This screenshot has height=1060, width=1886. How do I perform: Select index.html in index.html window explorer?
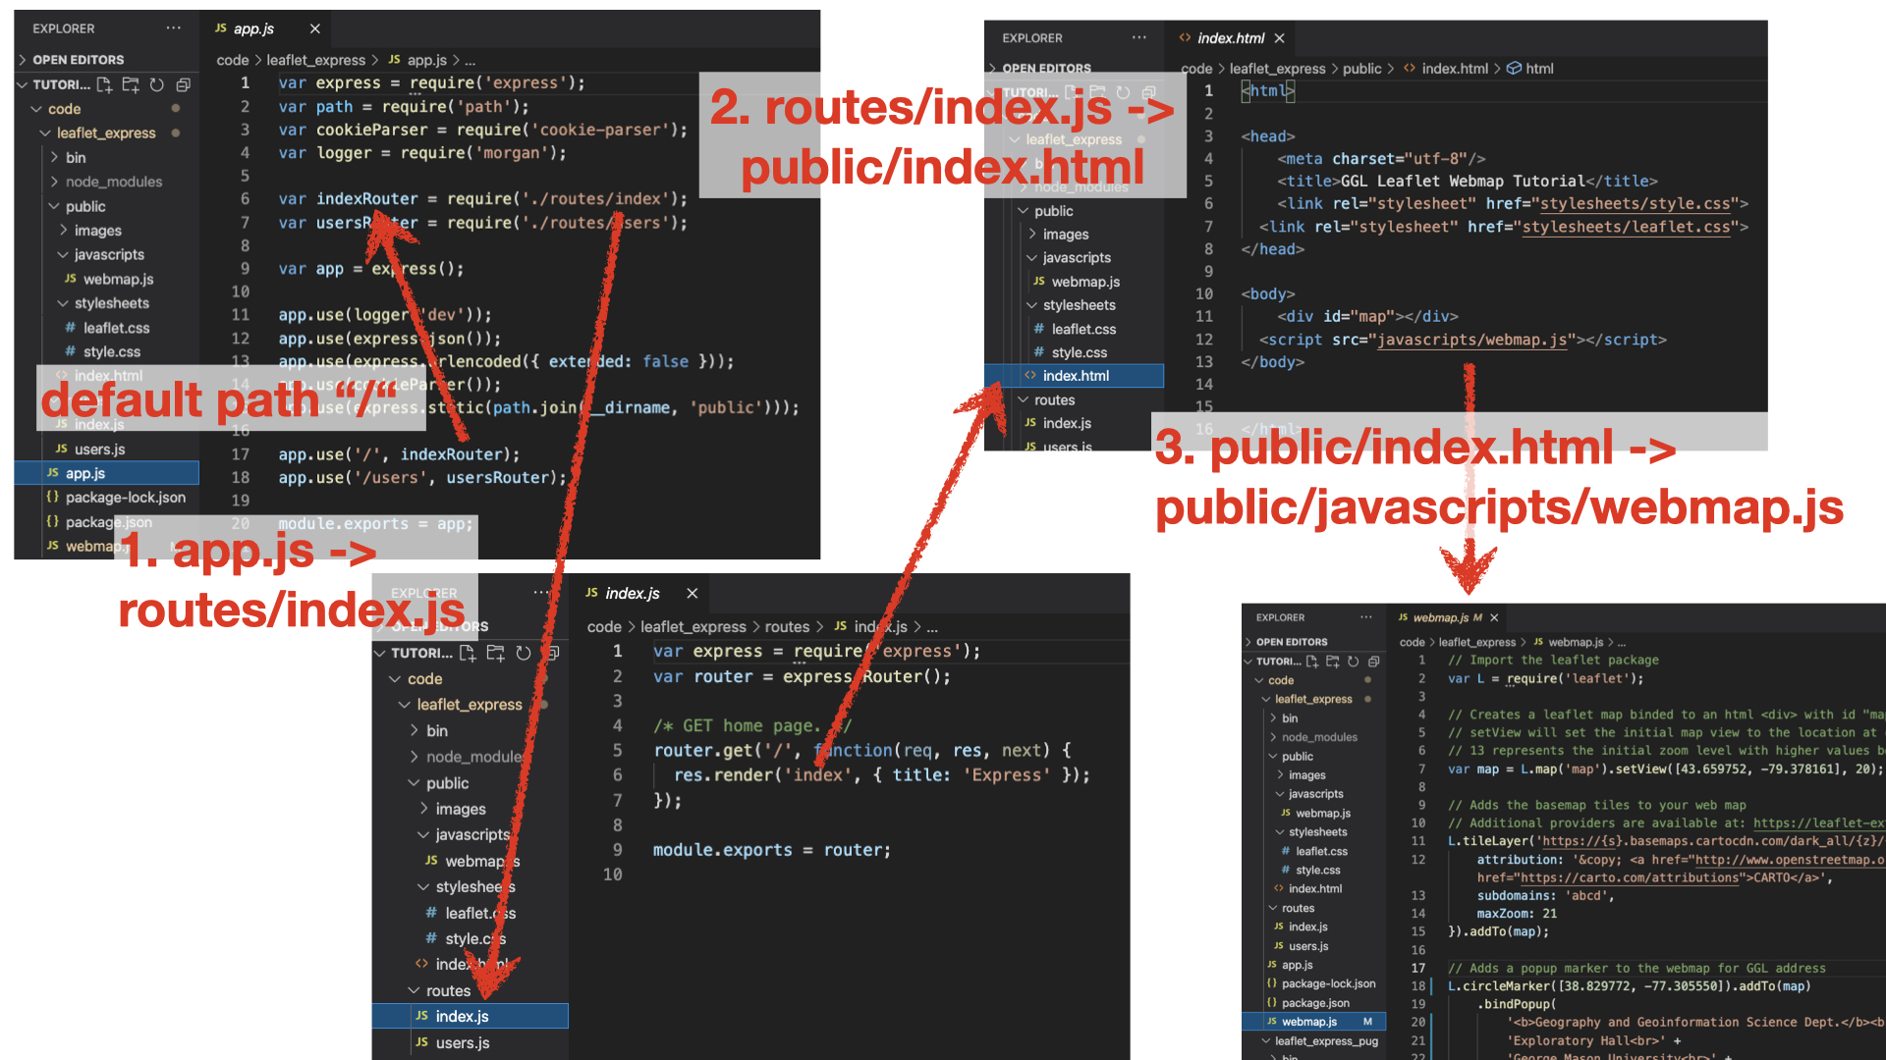[x=1076, y=376]
